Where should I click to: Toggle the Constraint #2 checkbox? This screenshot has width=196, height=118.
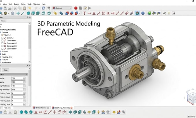2,43
